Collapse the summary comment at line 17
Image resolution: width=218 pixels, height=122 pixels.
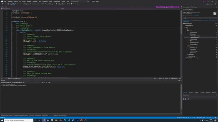point(12,45)
